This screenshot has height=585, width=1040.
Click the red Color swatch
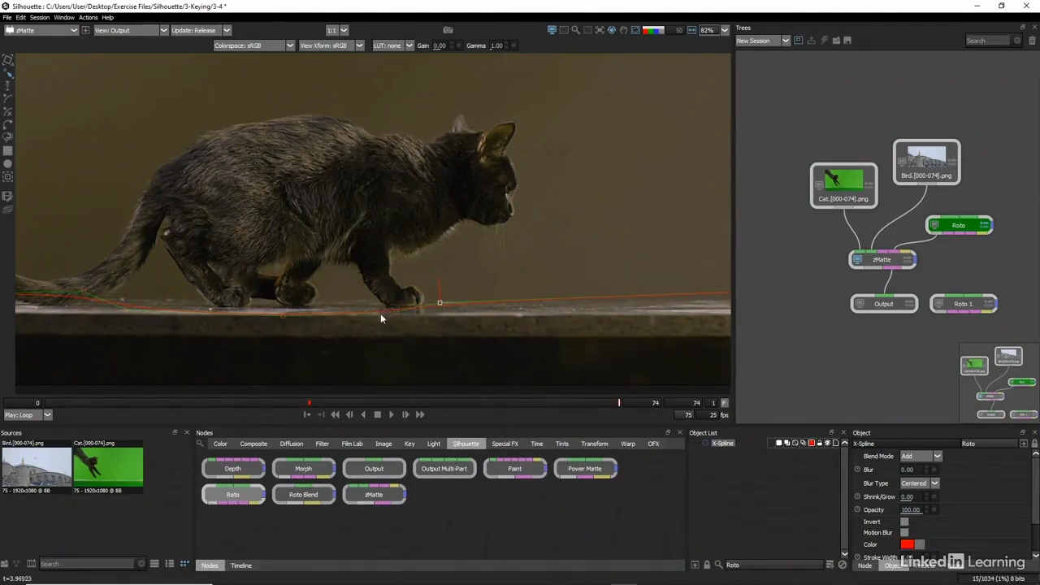click(908, 544)
